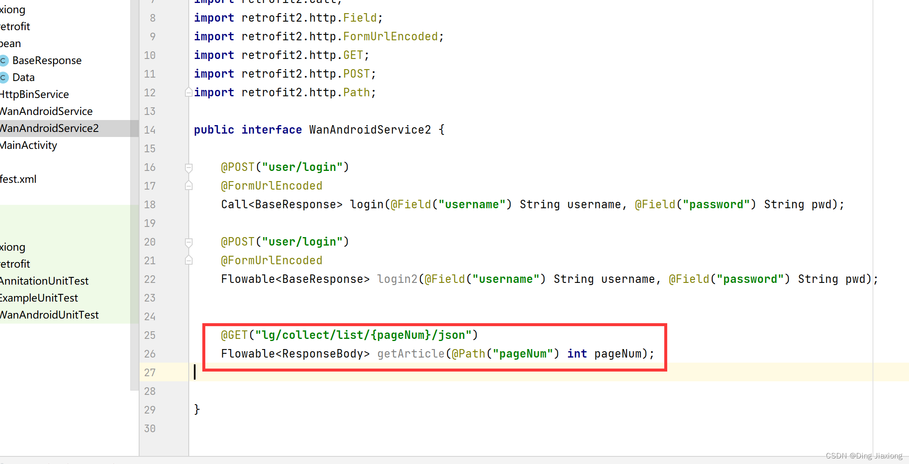Click the BaseResponse class icon
The width and height of the screenshot is (909, 464).
pos(3,61)
